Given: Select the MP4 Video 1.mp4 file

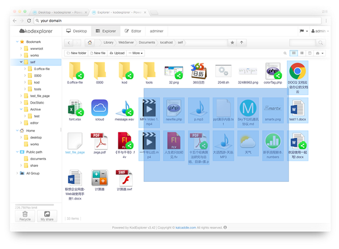Looking at the screenshot, I should [x=149, y=108].
